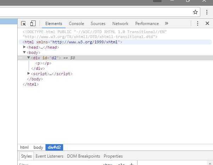213x165 pixels.
Task: Add a new style rule plus icon
Action: click(x=131, y=164)
